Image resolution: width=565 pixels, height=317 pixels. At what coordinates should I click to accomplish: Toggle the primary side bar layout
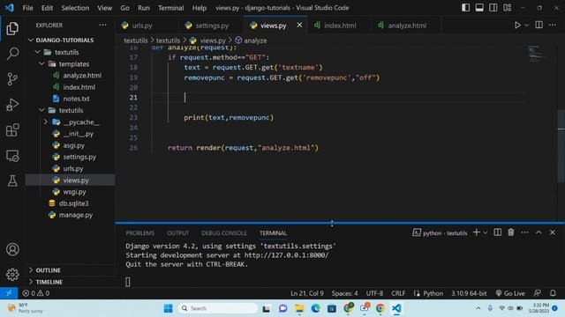point(465,8)
